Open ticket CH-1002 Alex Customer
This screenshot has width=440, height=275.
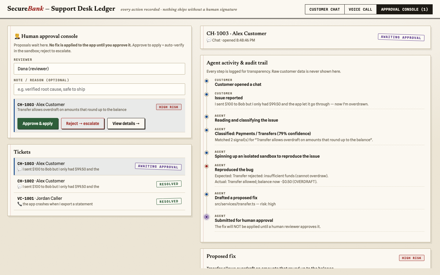click(99, 184)
